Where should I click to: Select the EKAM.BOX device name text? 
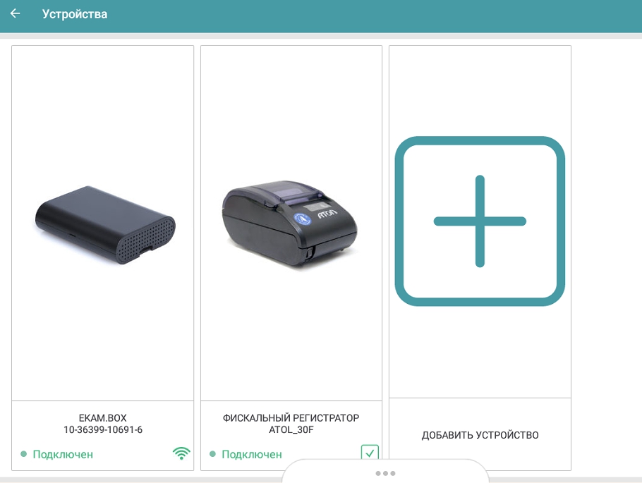(x=103, y=418)
